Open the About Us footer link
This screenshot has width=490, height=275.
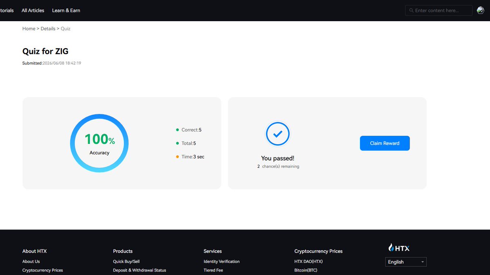[x=31, y=262]
